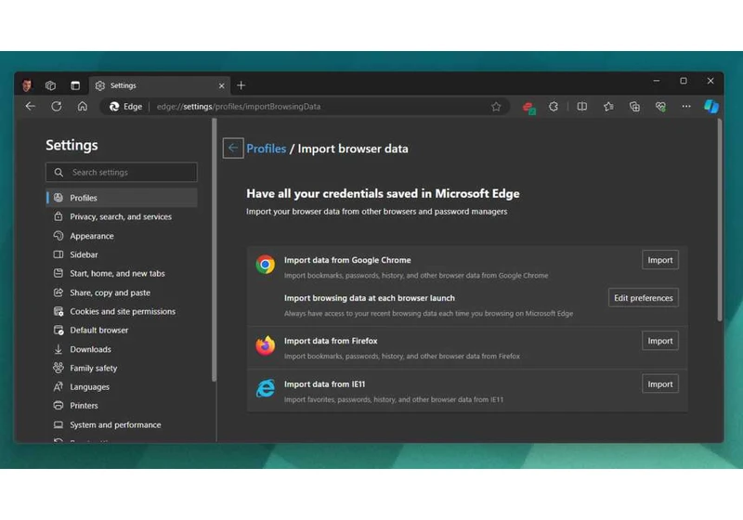Viewport: 743px width, 520px height.
Task: Import data from Firefox button
Action: (660, 341)
